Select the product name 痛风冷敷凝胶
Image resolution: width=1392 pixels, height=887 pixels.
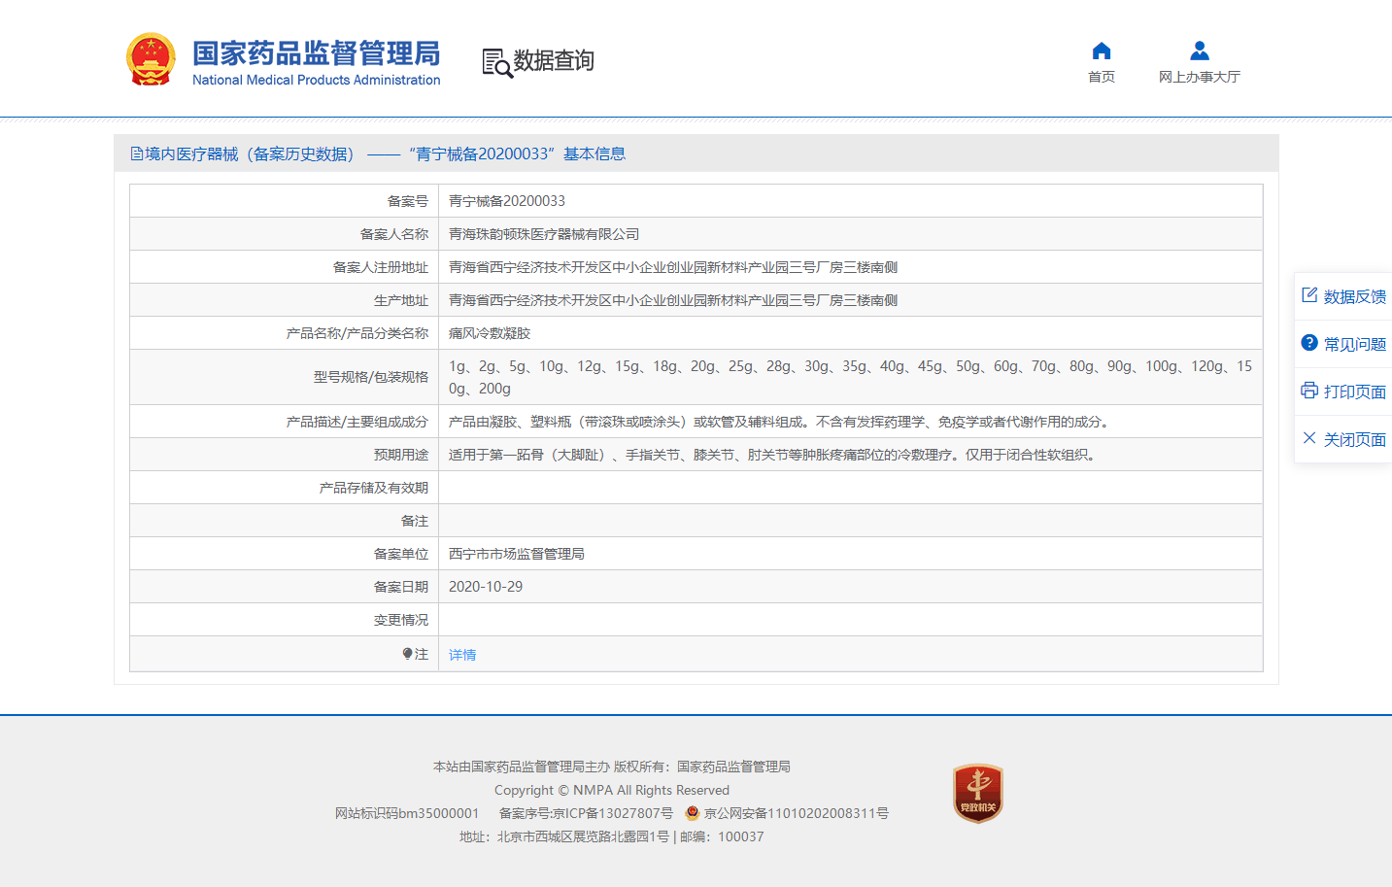(x=490, y=333)
